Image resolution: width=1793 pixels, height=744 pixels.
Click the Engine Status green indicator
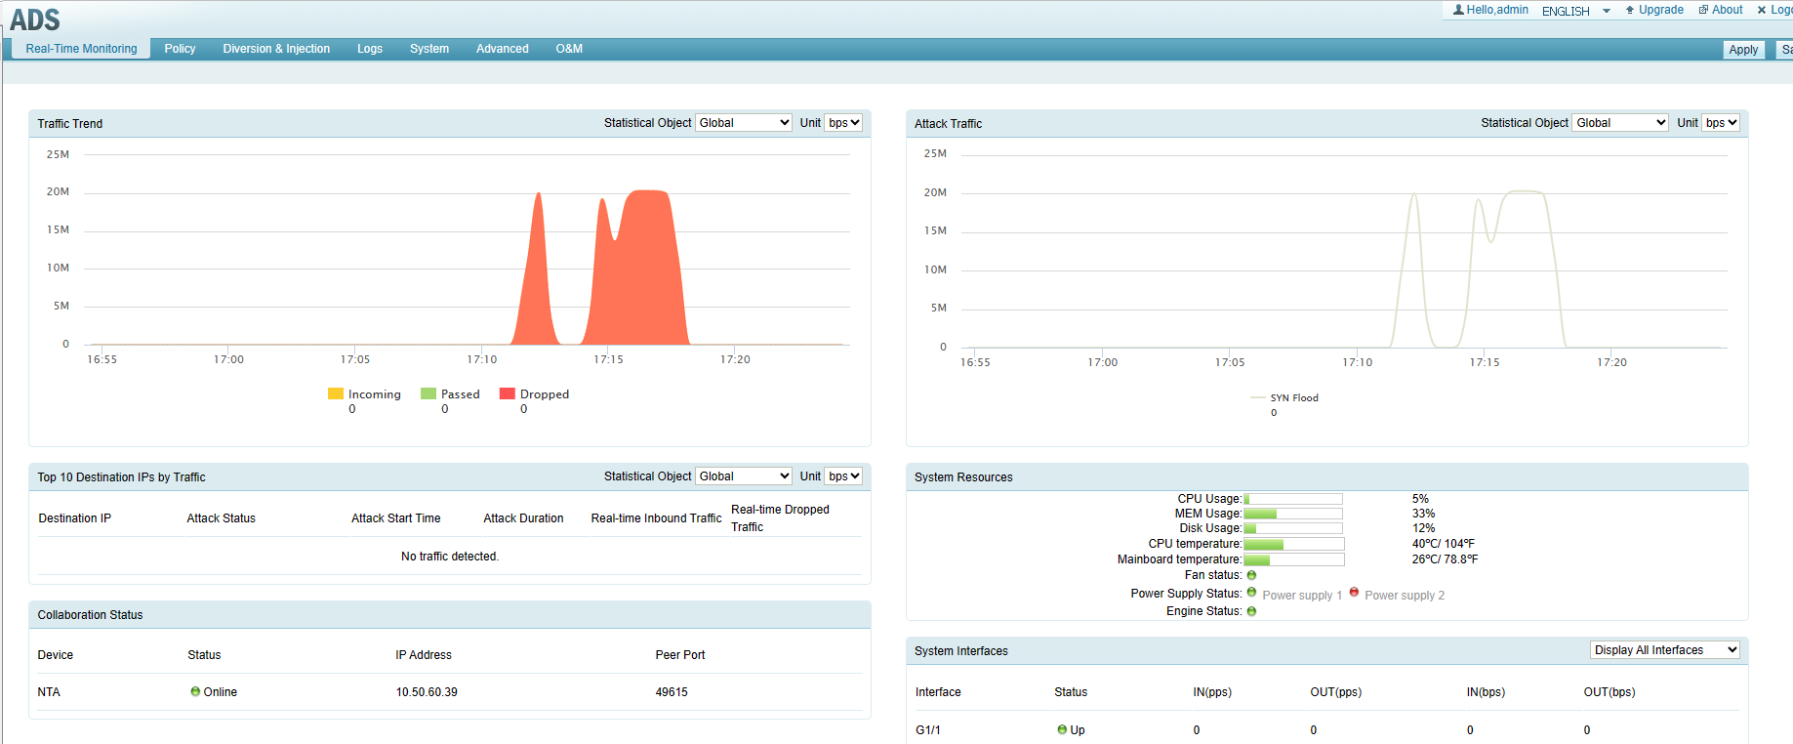click(1251, 611)
